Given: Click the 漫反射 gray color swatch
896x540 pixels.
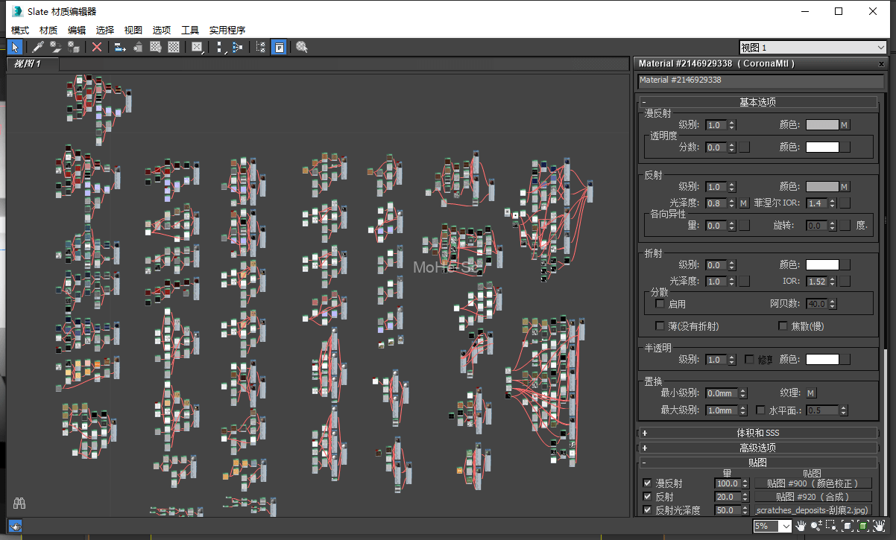Looking at the screenshot, I should (x=822, y=125).
